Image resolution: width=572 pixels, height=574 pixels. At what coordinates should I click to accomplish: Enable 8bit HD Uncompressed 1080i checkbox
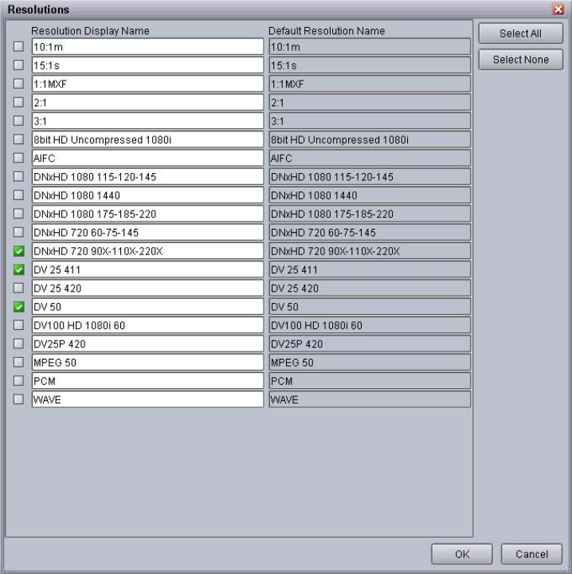click(x=18, y=139)
